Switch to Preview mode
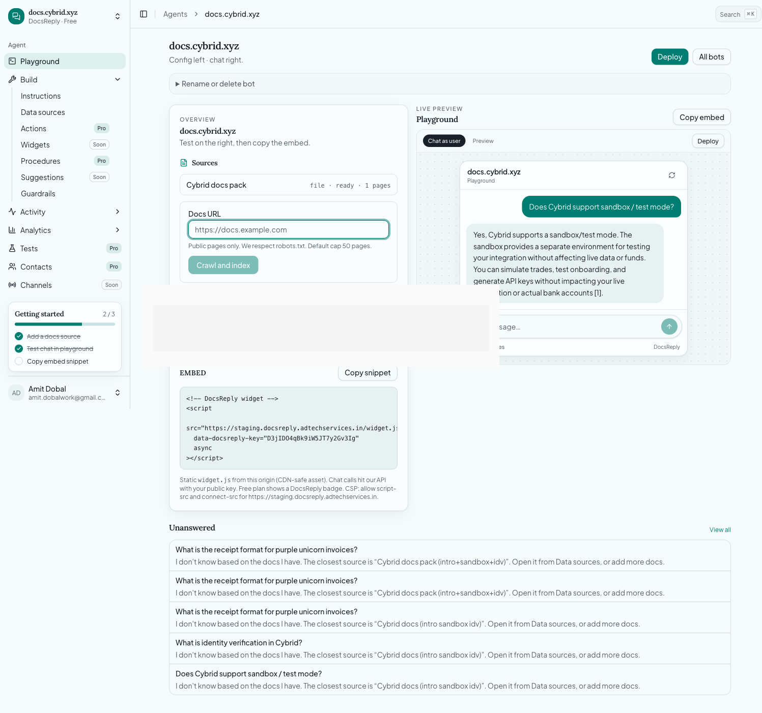This screenshot has width=762, height=713. pyautogui.click(x=483, y=141)
